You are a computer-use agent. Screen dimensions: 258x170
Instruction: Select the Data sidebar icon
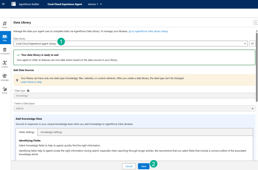(x=5, y=38)
